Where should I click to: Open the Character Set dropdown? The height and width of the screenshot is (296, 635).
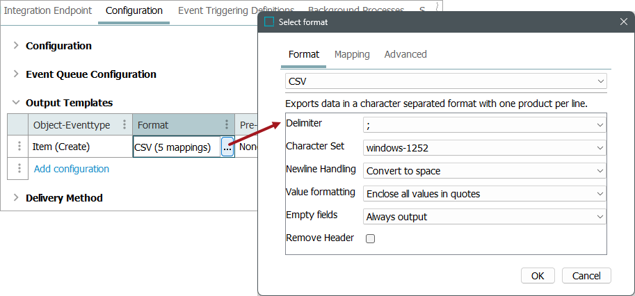[484, 147]
